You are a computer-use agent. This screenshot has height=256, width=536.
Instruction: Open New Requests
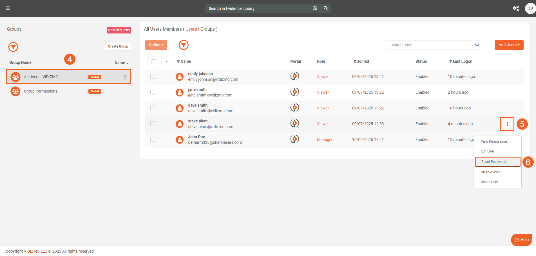[119, 30]
